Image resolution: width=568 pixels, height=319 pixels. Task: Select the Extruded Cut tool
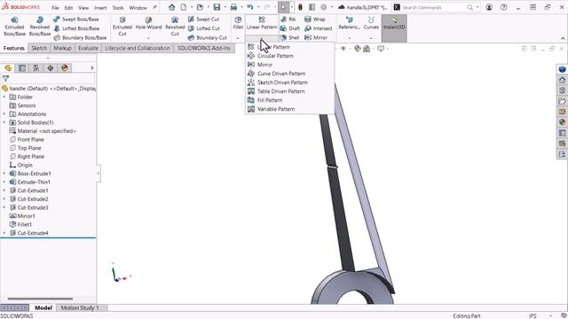click(122, 27)
